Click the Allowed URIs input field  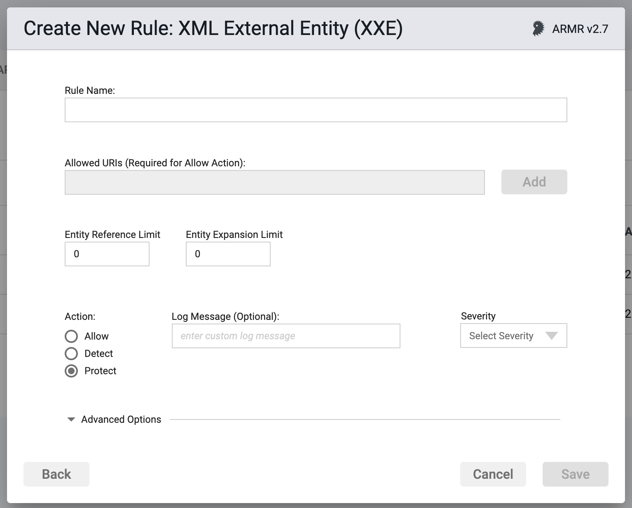pos(275,182)
